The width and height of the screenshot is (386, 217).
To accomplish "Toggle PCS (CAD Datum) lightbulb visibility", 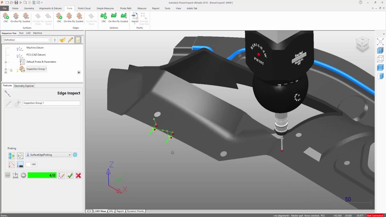I will click(17, 56).
